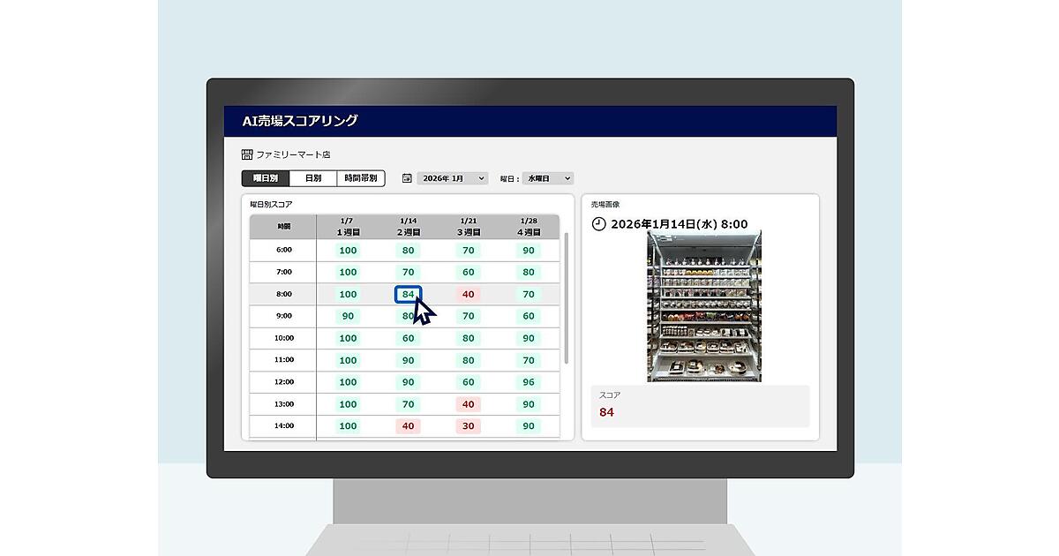Click the 売場画像 shelf photo thumbnail
Viewport: 1059px width, 556px height.
tap(704, 307)
